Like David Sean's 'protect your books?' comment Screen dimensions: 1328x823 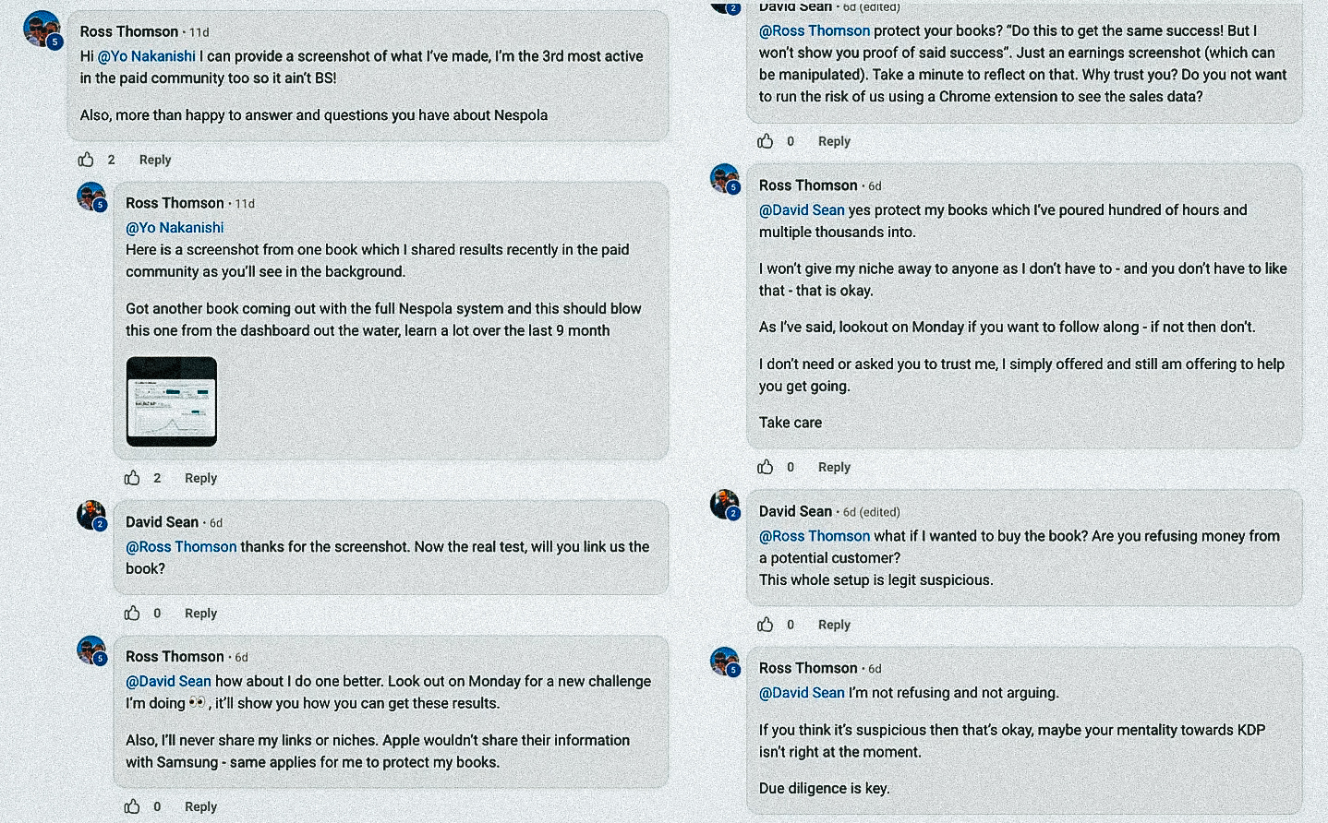(x=766, y=141)
